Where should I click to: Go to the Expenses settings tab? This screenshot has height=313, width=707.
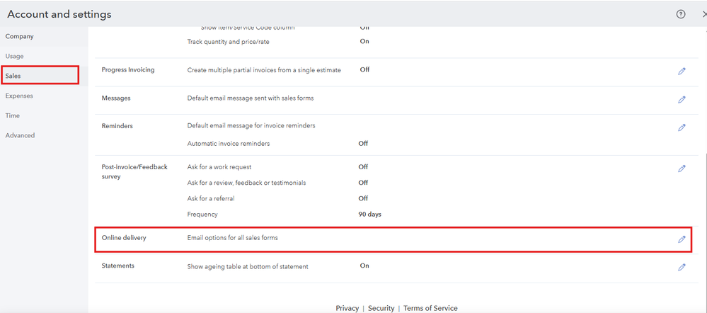(x=19, y=96)
